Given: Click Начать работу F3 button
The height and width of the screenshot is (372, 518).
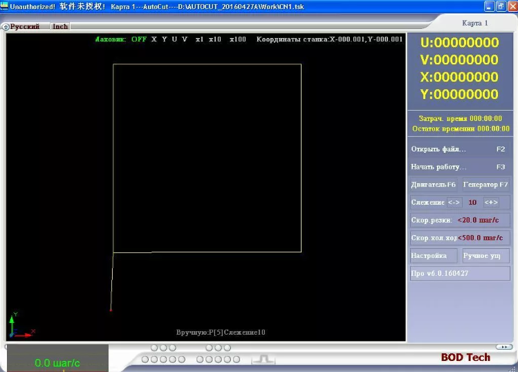Looking at the screenshot, I should [x=459, y=167].
